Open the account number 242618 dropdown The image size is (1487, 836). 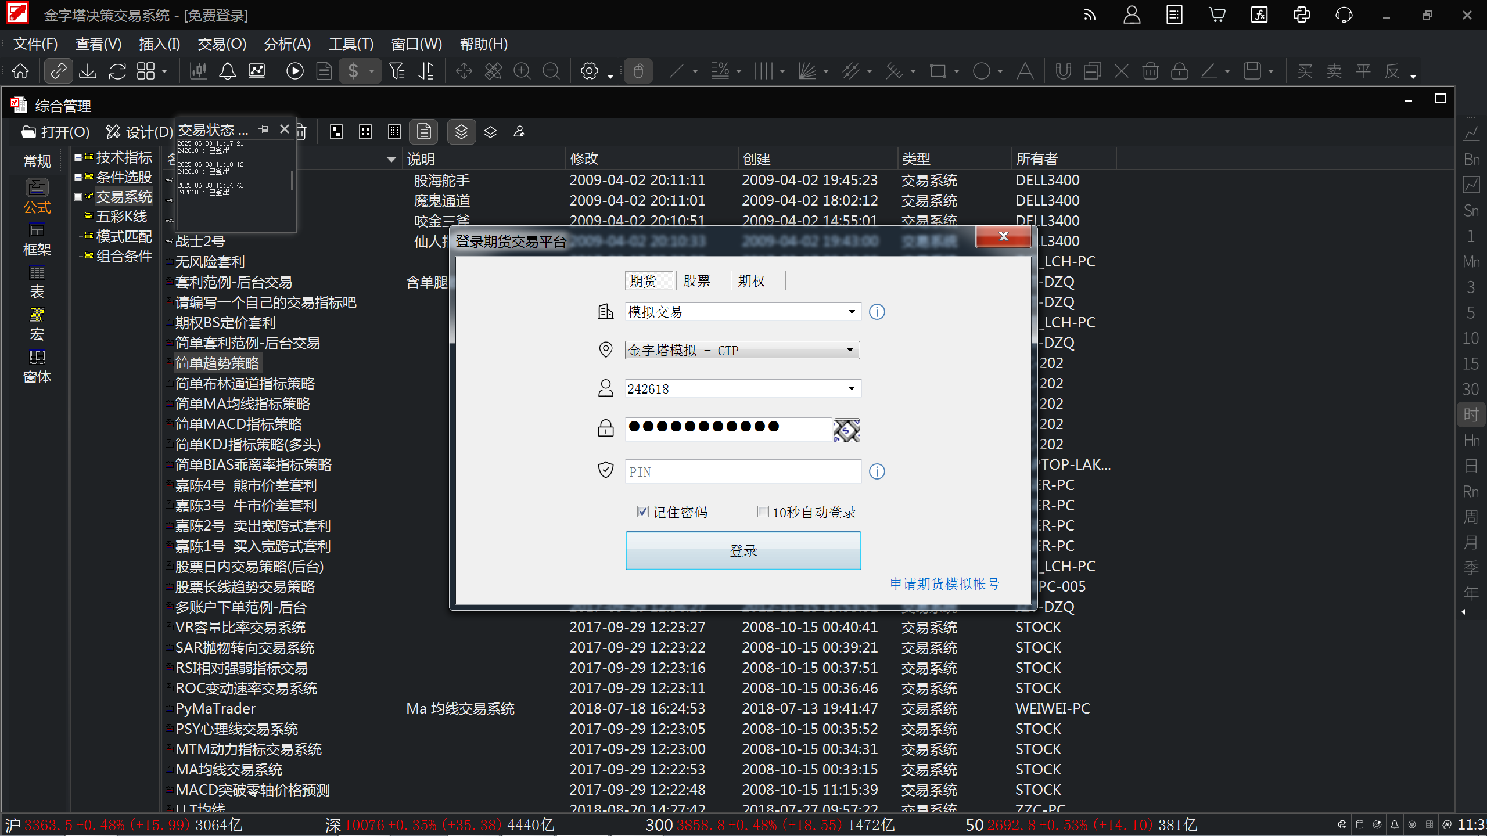[x=851, y=388]
